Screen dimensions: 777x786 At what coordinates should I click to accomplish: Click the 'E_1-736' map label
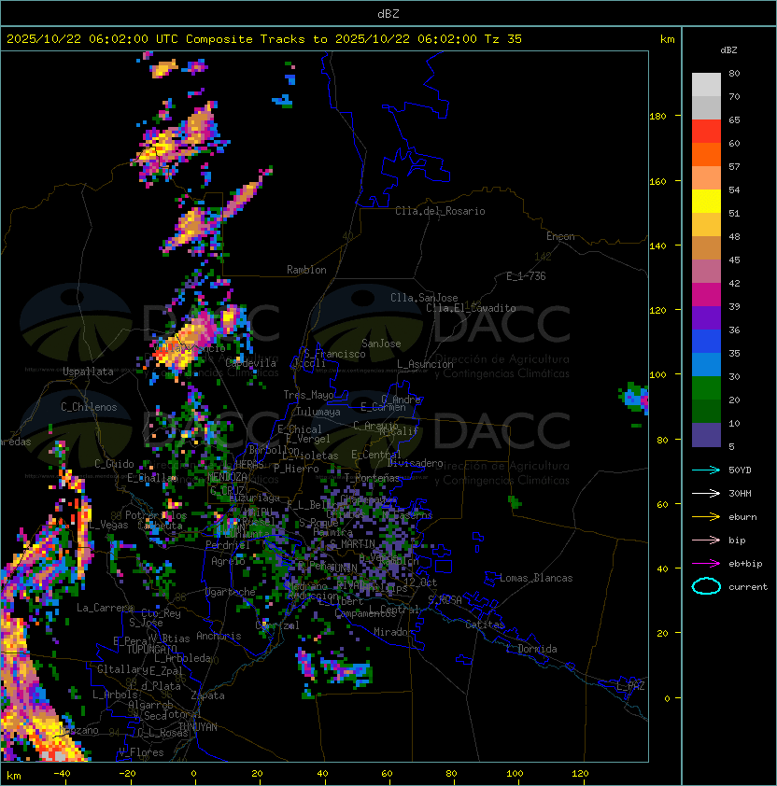(526, 276)
